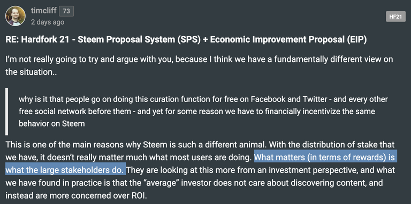Click the reputation badge showing 73
Screen dimensions: 411x204
coord(66,11)
